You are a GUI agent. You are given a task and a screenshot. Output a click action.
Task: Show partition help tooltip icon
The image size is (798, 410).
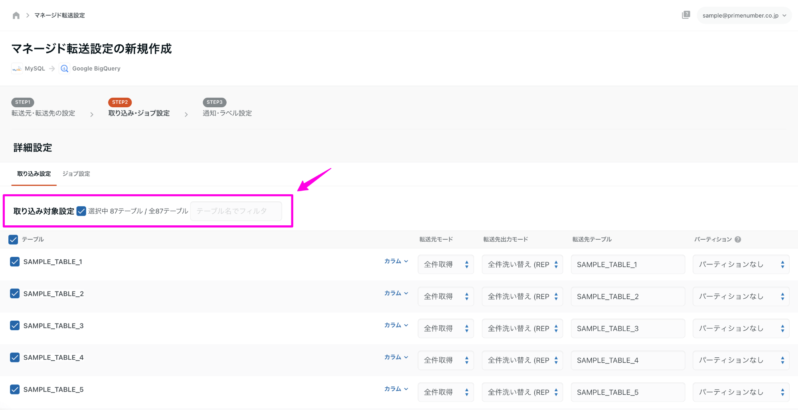(738, 239)
